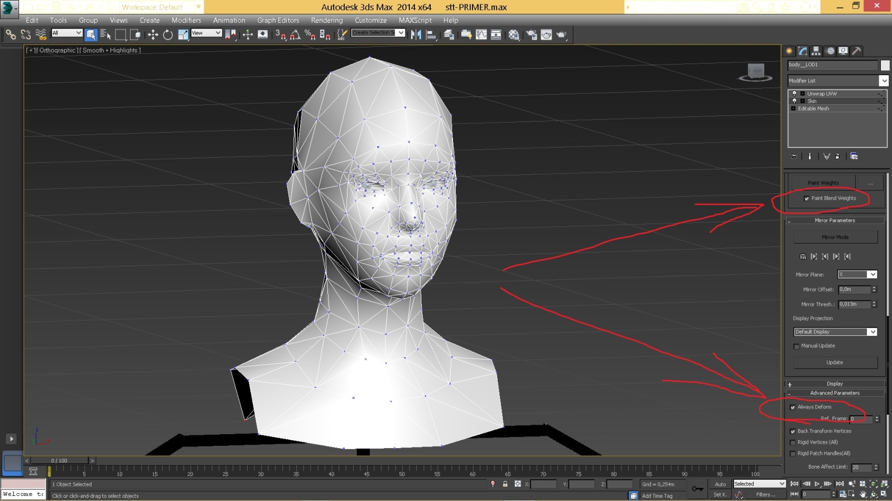
Task: Toggle Skin modifier lightbulb
Action: 794,101
